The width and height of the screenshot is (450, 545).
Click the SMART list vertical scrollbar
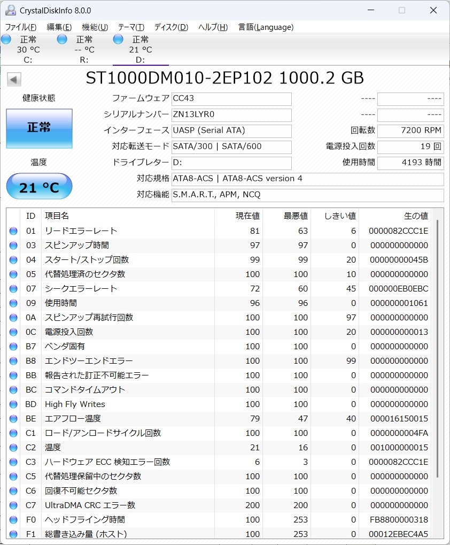click(x=437, y=348)
